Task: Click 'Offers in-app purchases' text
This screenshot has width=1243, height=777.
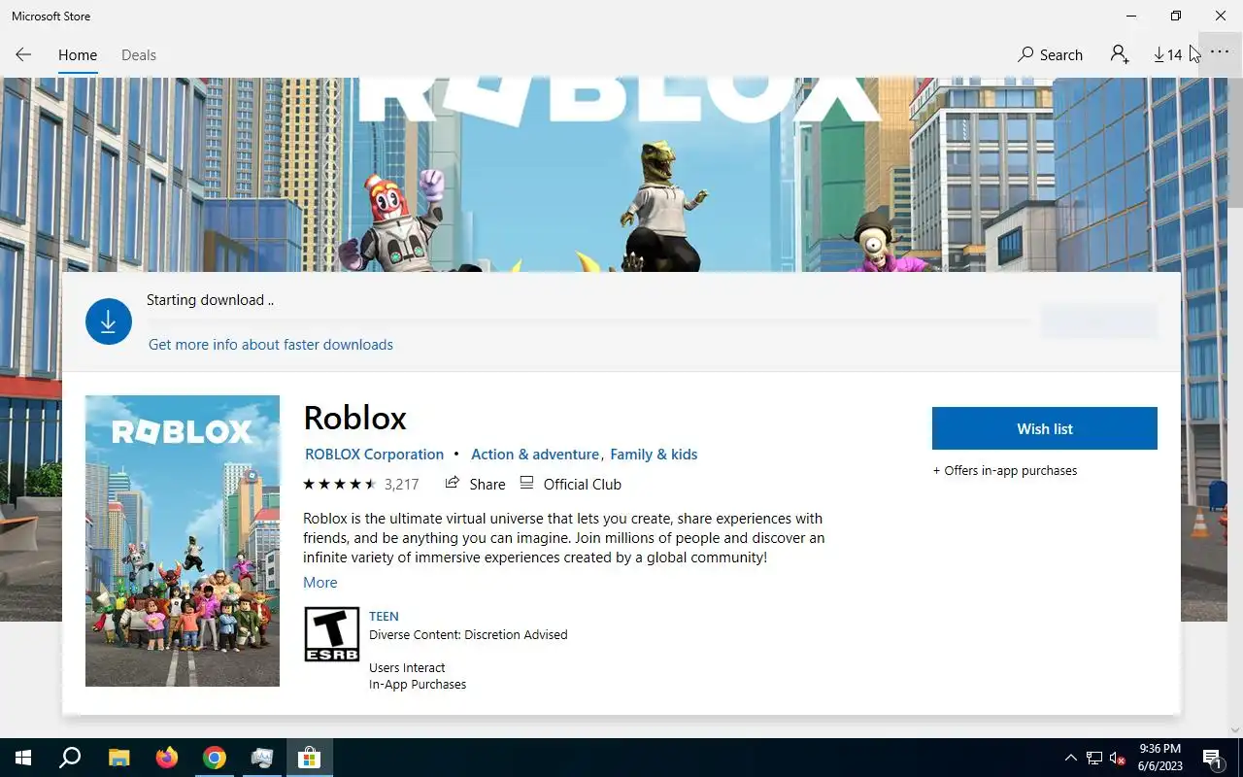Action: (1005, 470)
